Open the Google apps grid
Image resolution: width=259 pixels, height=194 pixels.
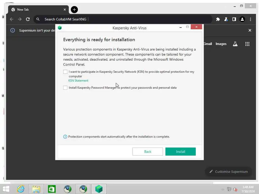click(x=247, y=44)
